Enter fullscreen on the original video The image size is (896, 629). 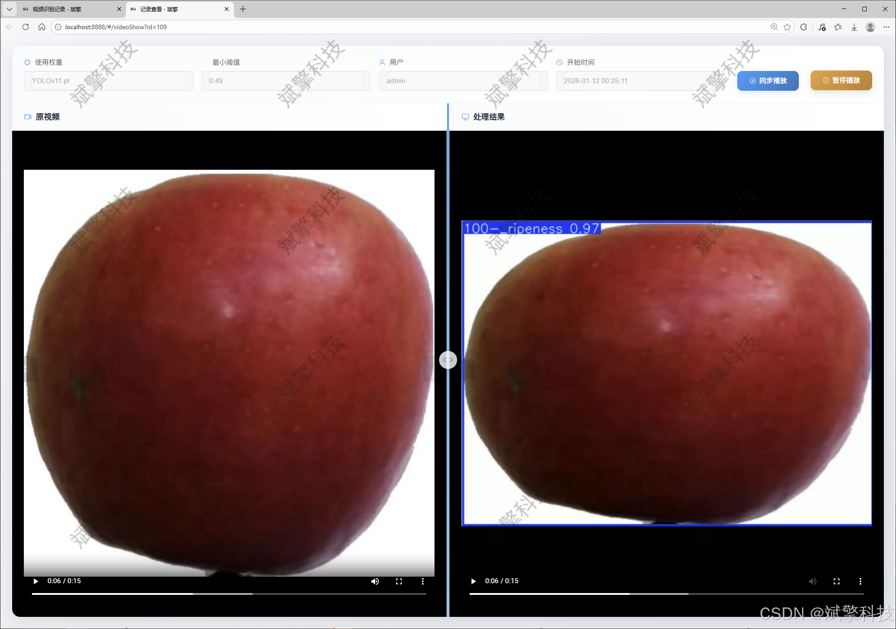tap(399, 581)
